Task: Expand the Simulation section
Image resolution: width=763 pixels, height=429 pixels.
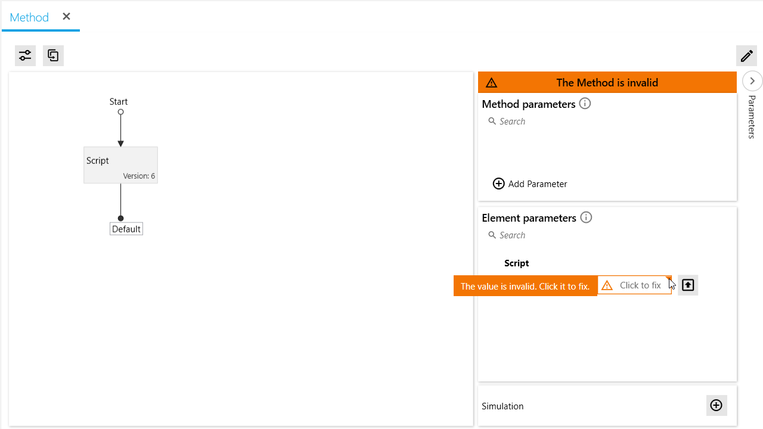Action: [x=503, y=406]
